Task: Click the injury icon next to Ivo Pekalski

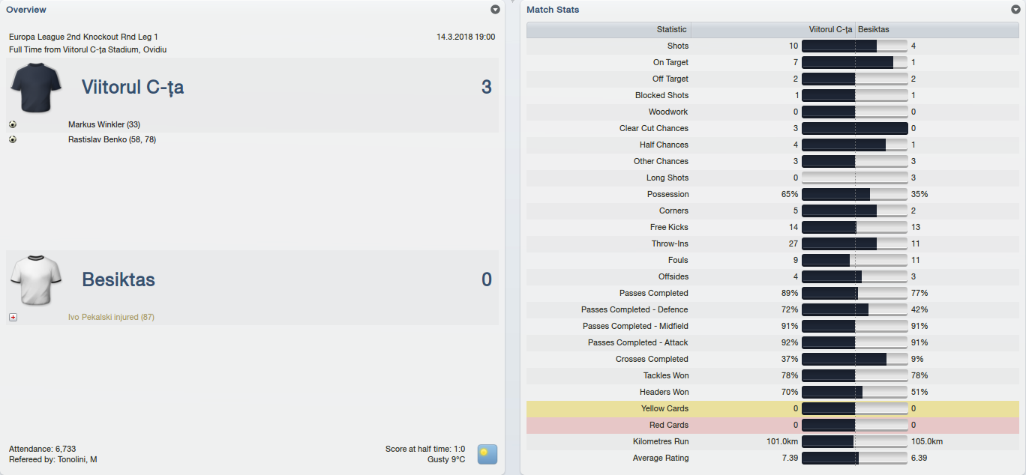Action: point(13,317)
